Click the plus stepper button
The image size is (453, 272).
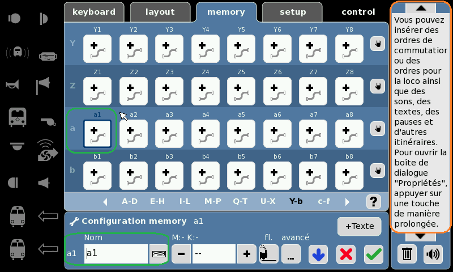point(246,254)
